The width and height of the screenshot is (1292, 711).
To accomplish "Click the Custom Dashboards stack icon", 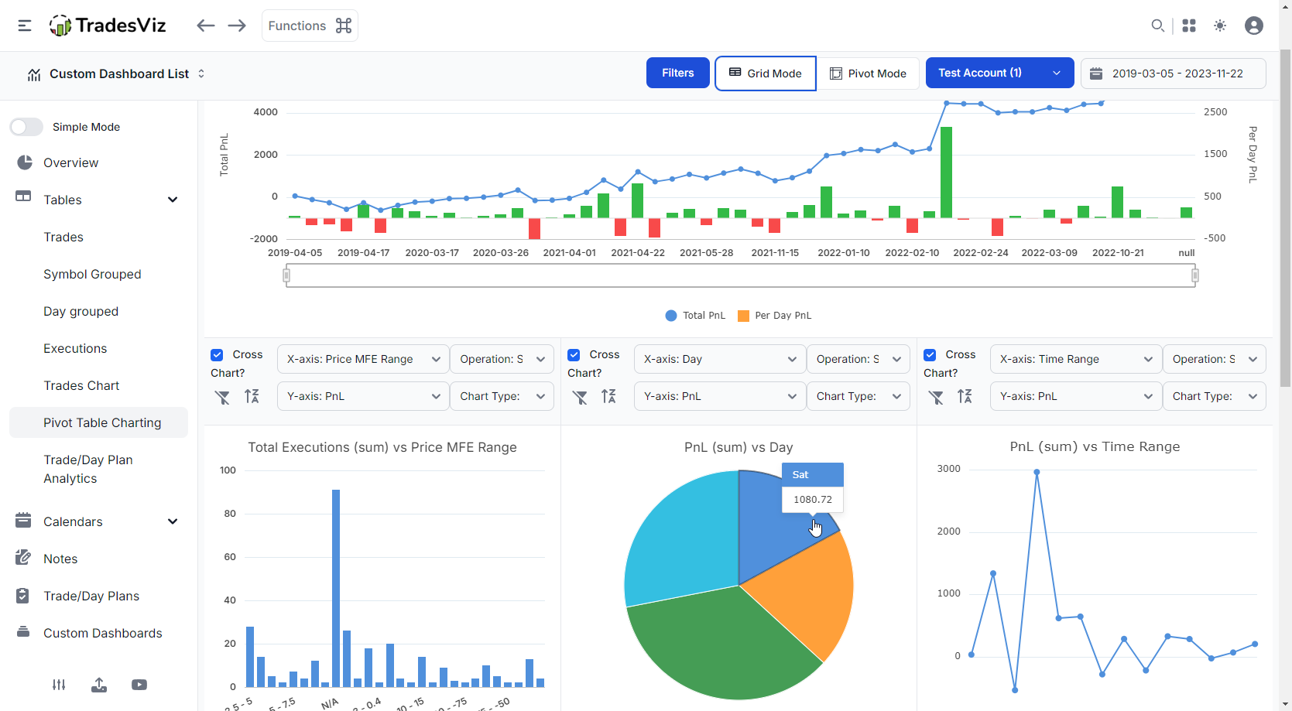I will [x=23, y=632].
